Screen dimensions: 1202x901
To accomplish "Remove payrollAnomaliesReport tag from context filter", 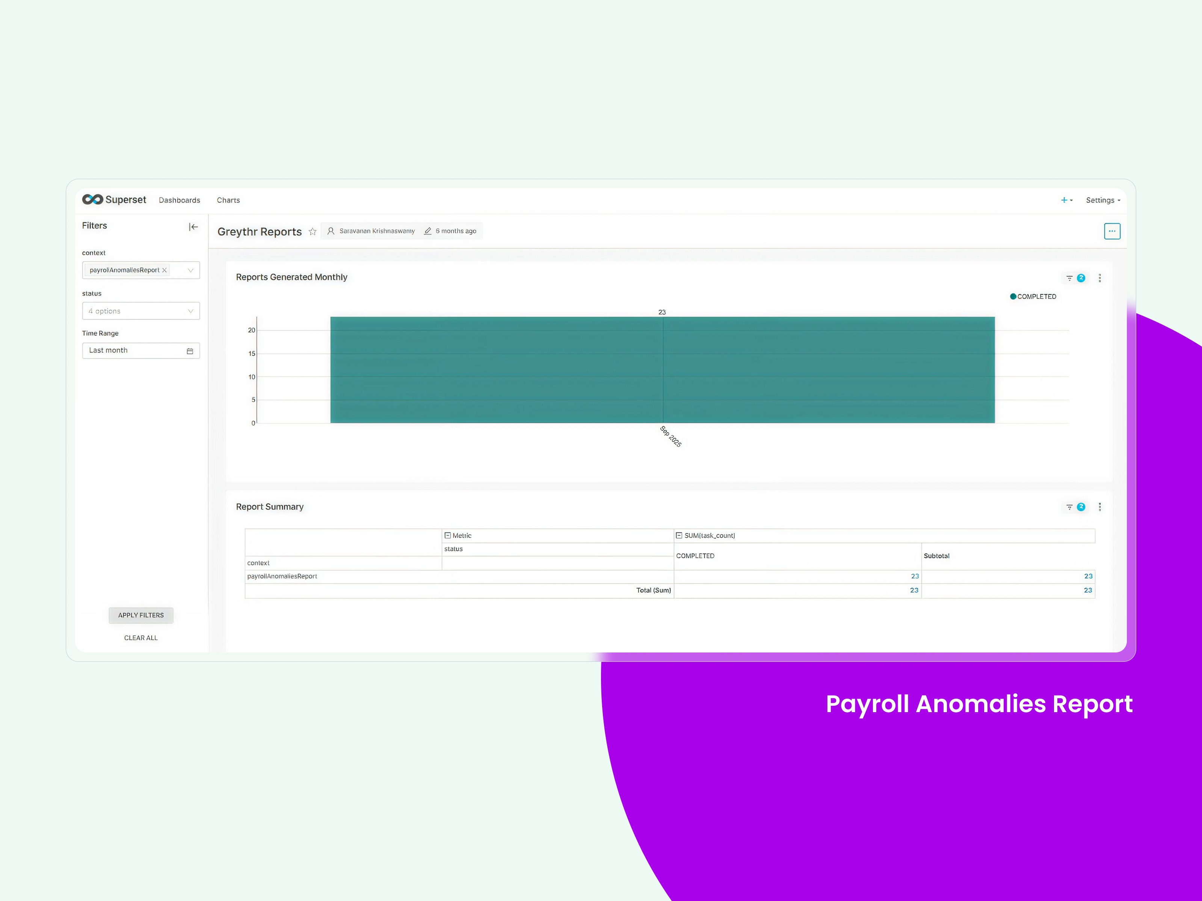I will 165,270.
